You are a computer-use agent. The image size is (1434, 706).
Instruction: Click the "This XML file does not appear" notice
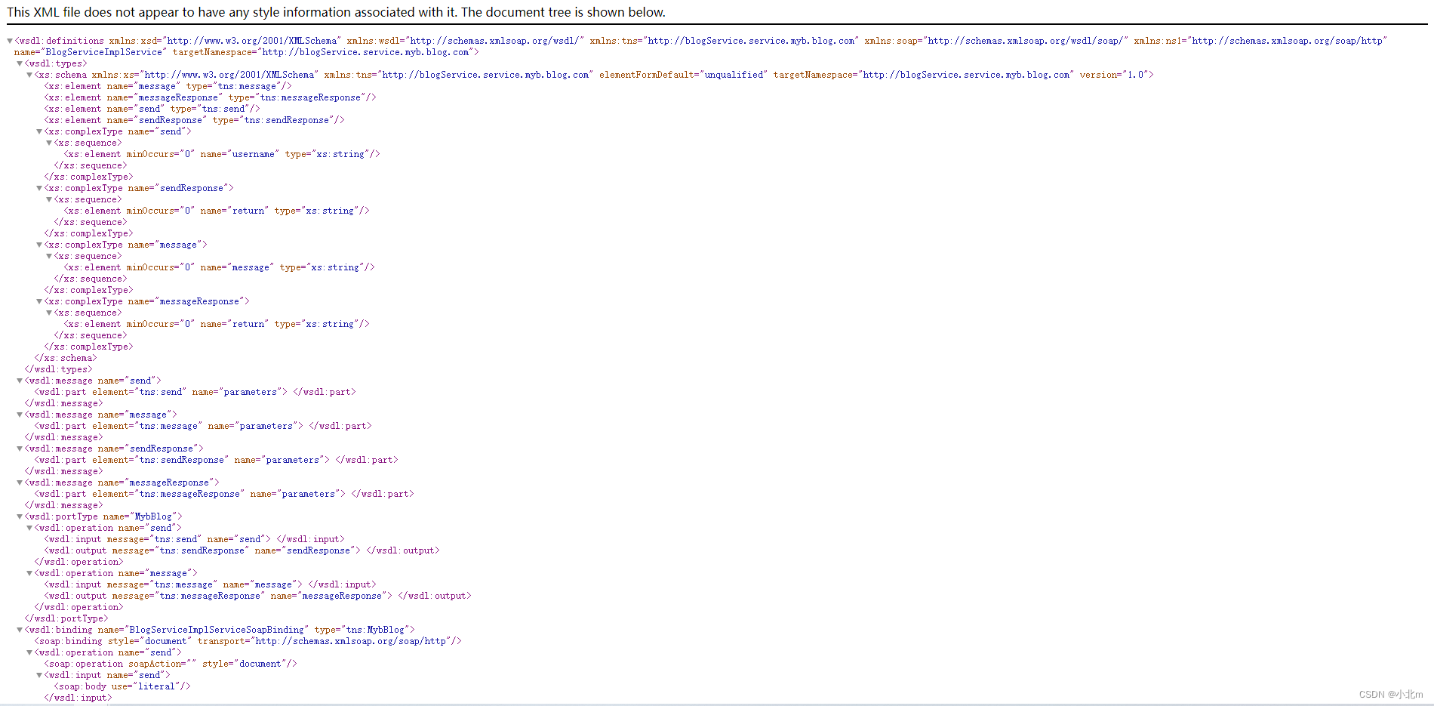336,12
